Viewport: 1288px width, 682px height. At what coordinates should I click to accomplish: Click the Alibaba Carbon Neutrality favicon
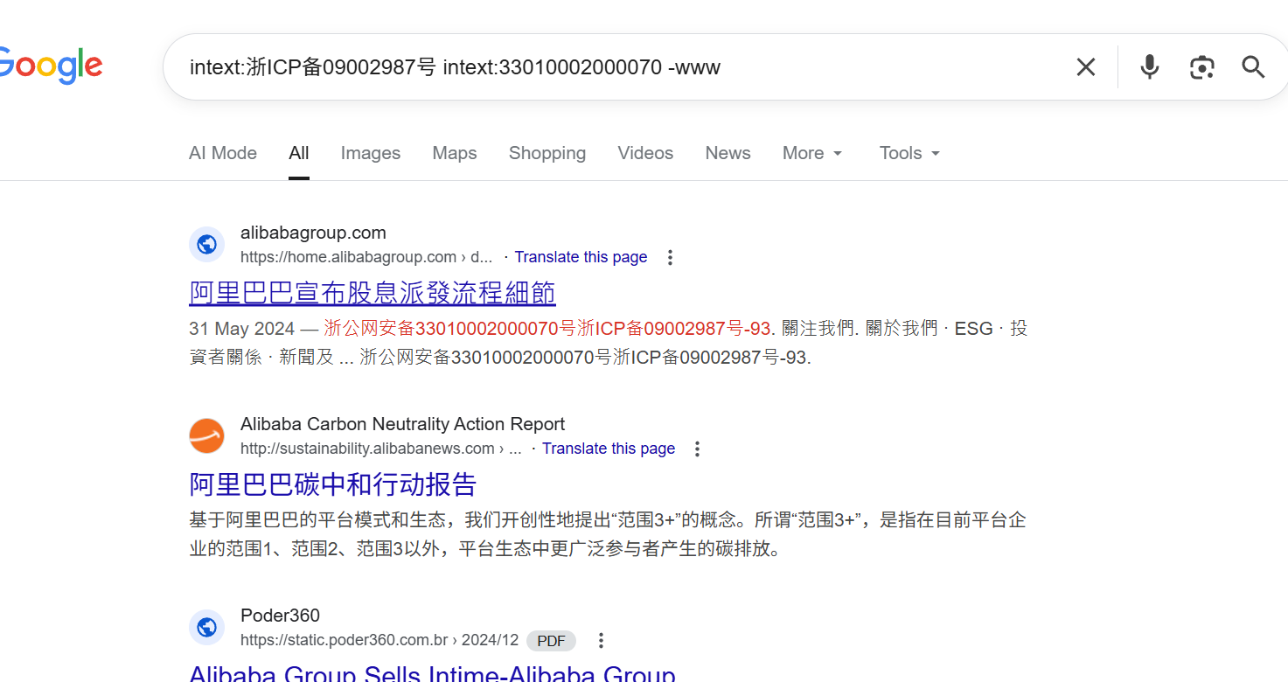(206, 435)
